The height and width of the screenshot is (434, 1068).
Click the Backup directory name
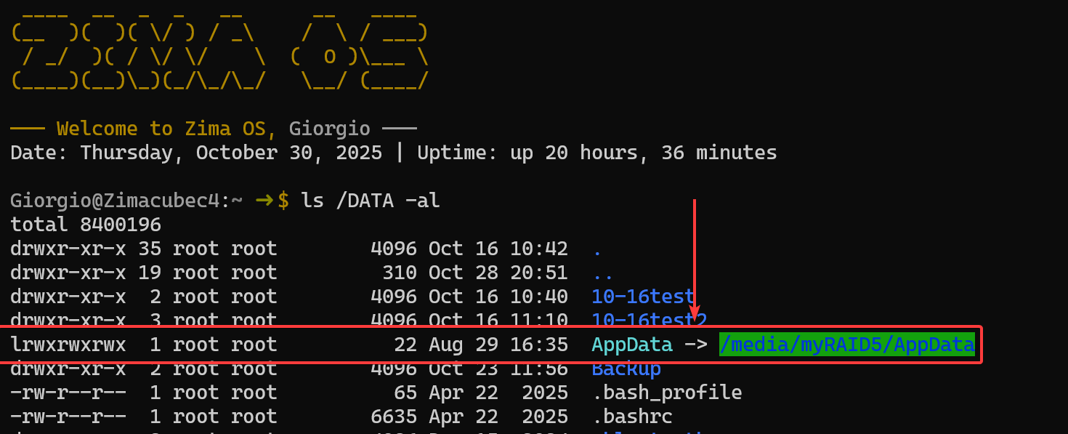[626, 369]
